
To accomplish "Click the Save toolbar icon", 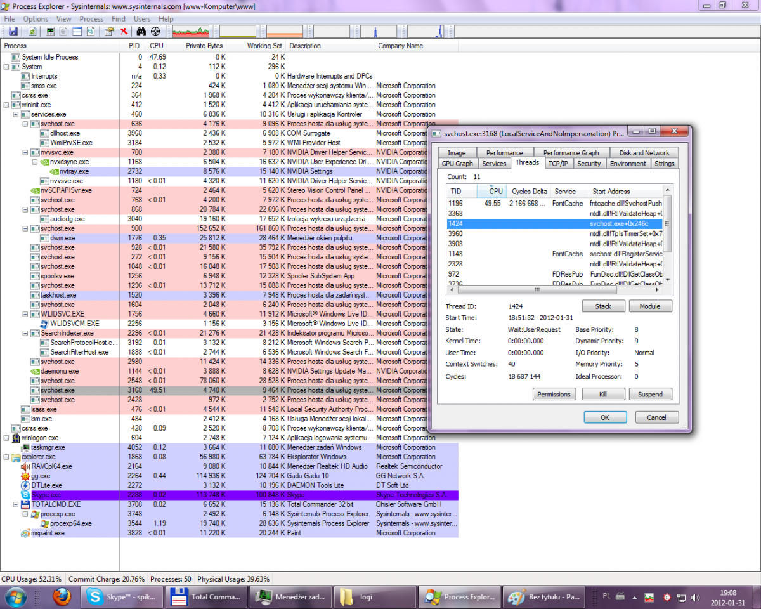I will (13, 31).
